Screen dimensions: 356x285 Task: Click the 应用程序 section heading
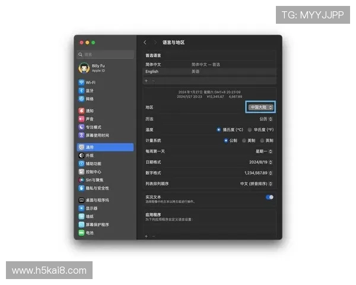[153, 214]
